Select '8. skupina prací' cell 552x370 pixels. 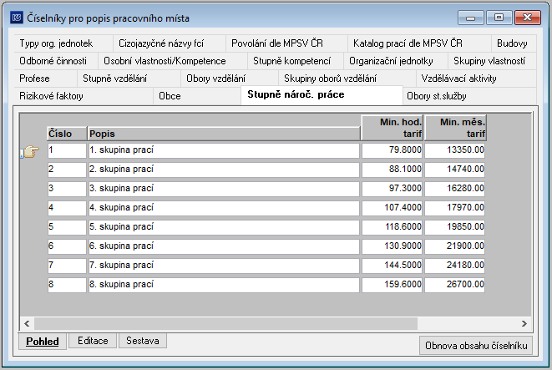[224, 285]
